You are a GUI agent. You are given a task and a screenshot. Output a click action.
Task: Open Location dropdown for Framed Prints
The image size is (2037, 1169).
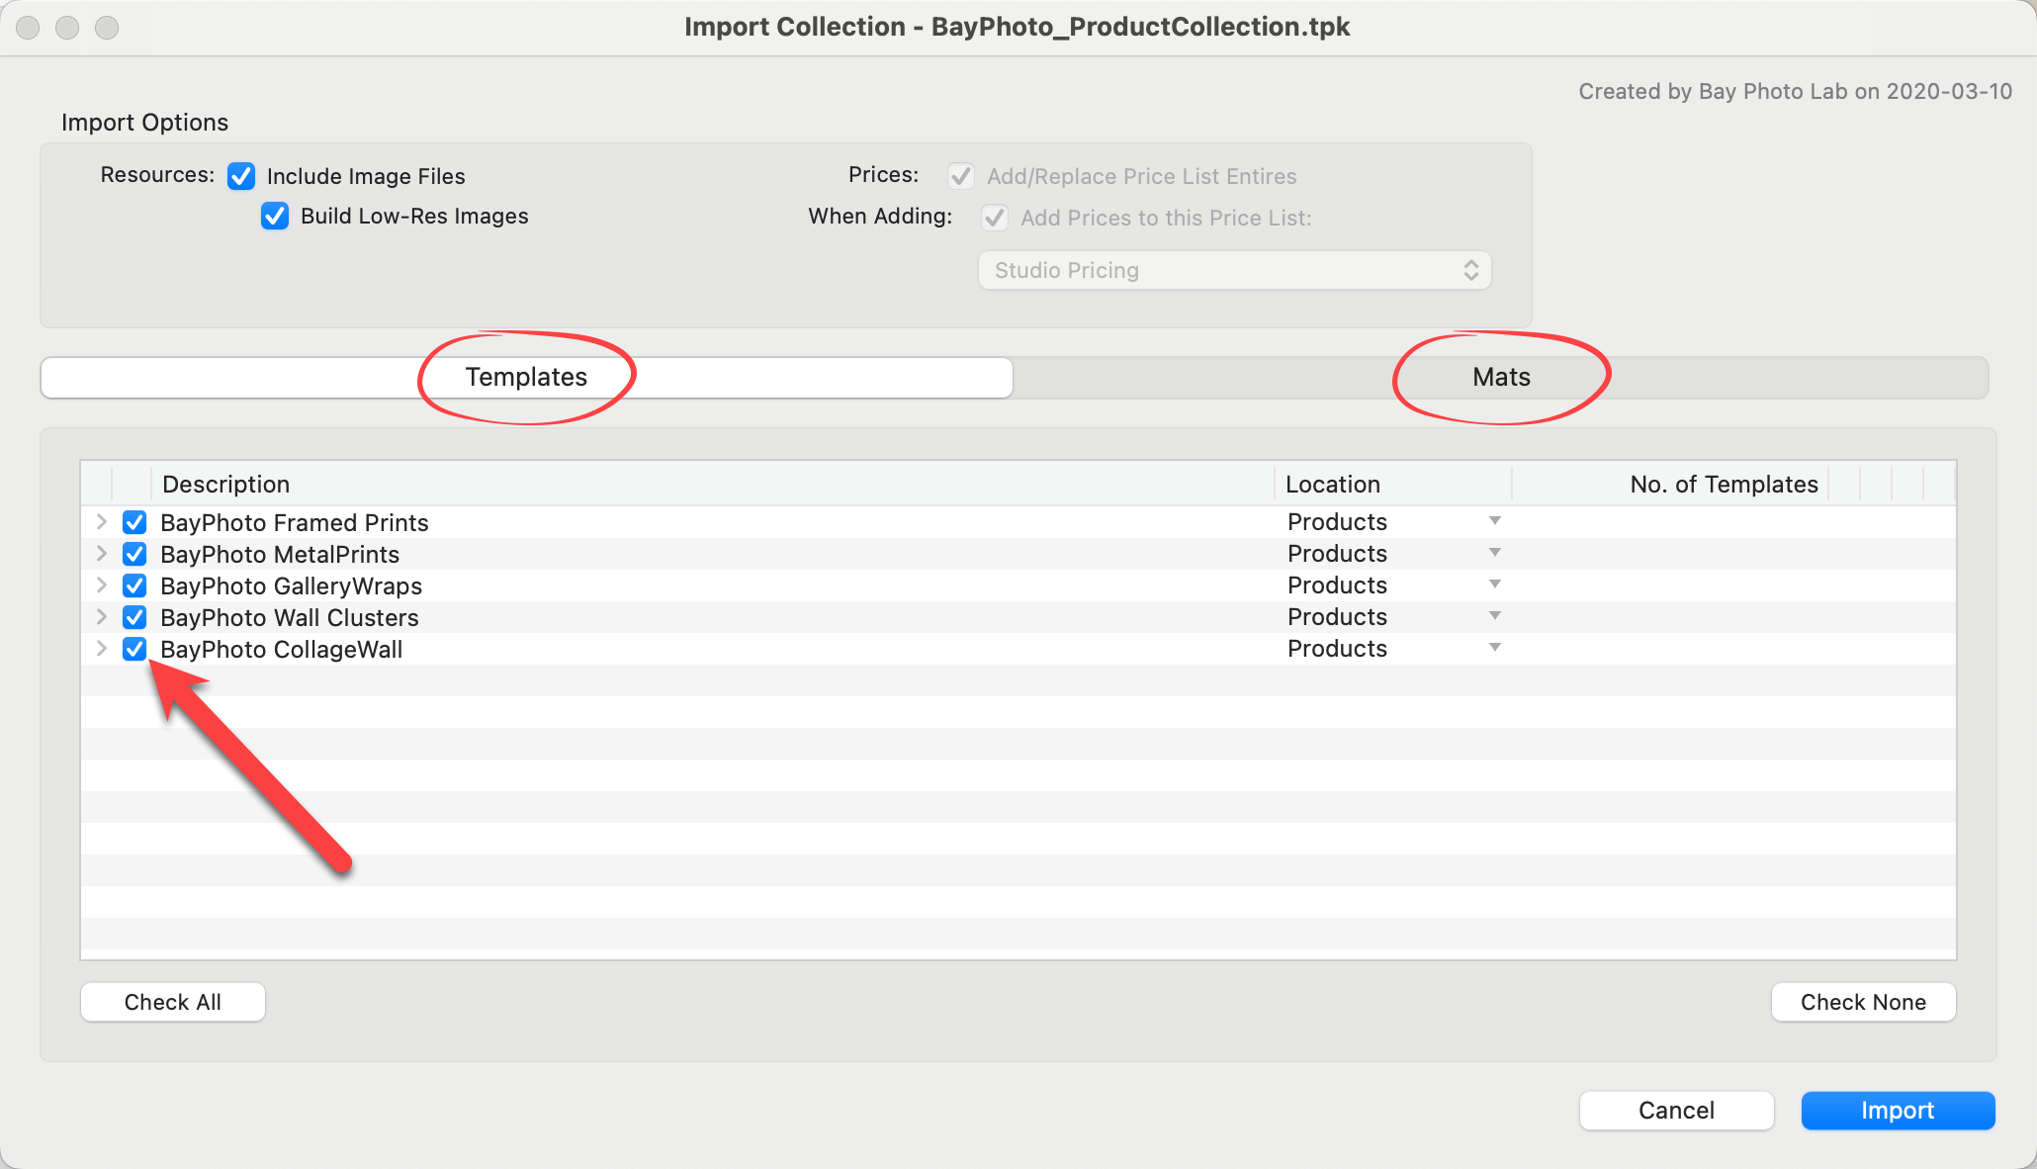coord(1494,521)
